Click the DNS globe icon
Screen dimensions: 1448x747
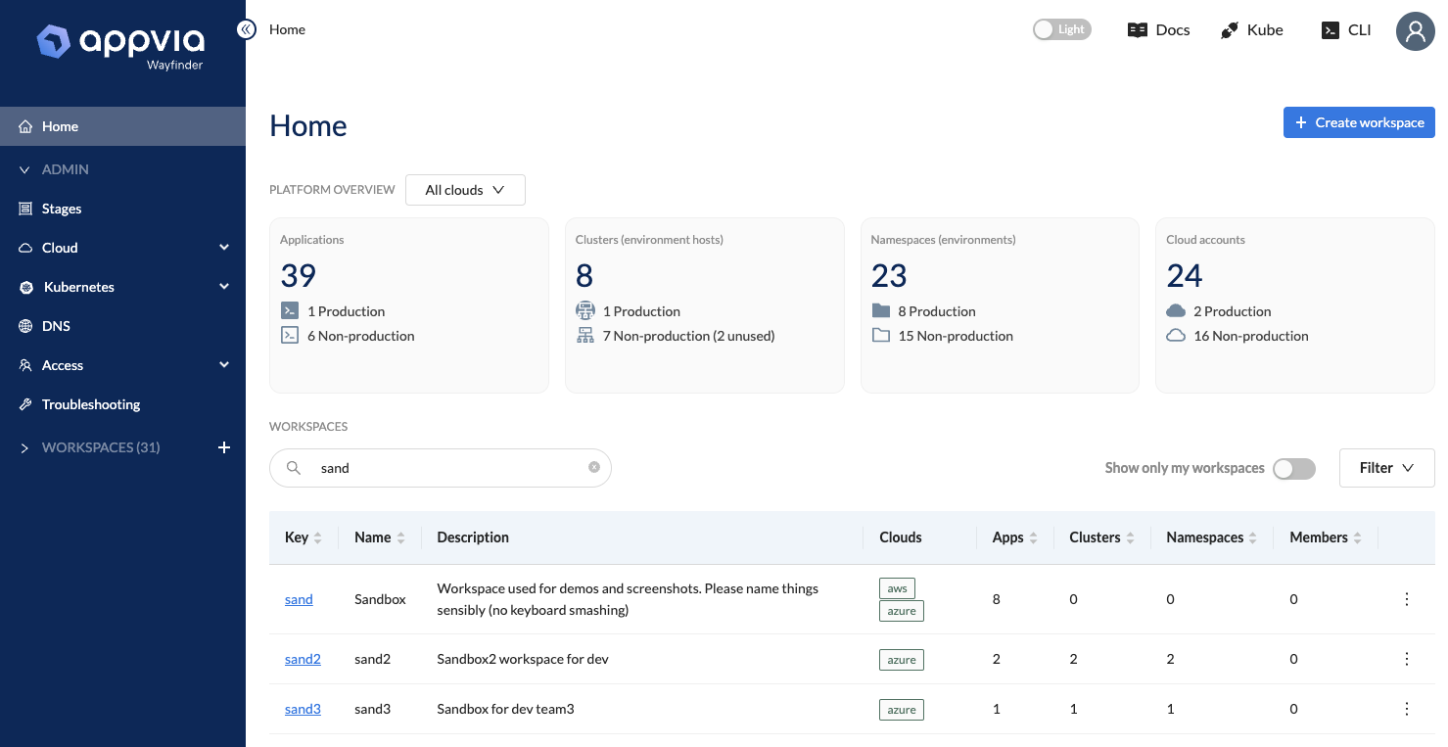click(25, 326)
